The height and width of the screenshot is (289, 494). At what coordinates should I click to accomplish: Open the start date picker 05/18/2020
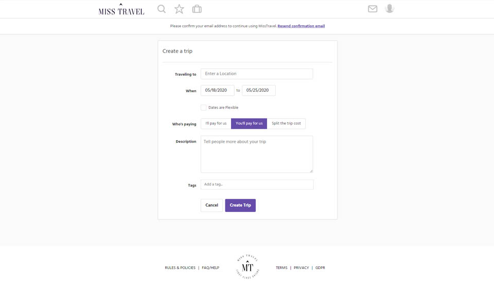[x=217, y=91]
